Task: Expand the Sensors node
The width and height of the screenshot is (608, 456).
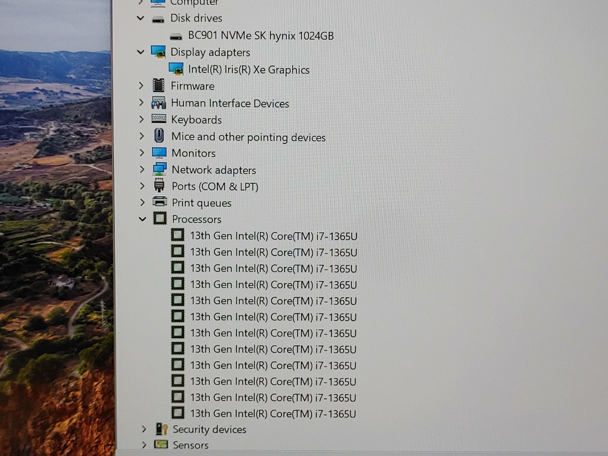Action: [144, 445]
